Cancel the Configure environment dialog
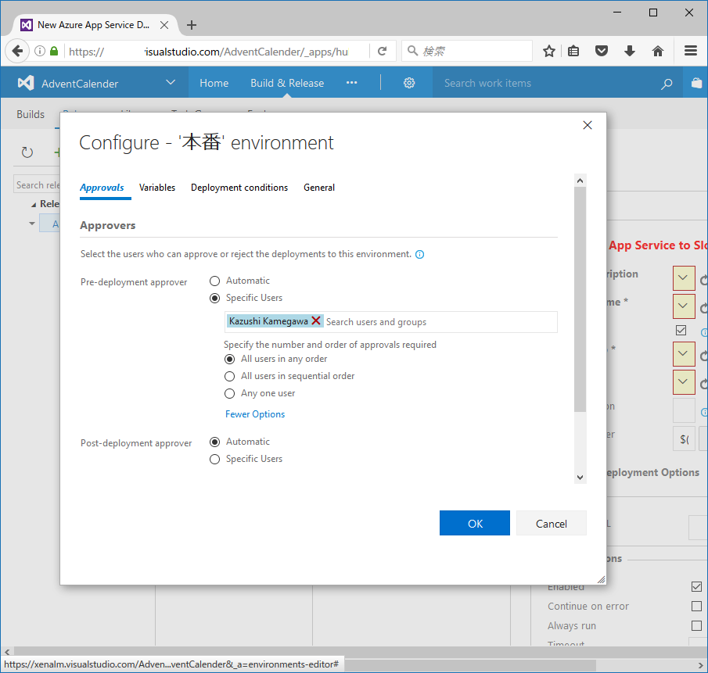Image resolution: width=708 pixels, height=673 pixels. (551, 523)
